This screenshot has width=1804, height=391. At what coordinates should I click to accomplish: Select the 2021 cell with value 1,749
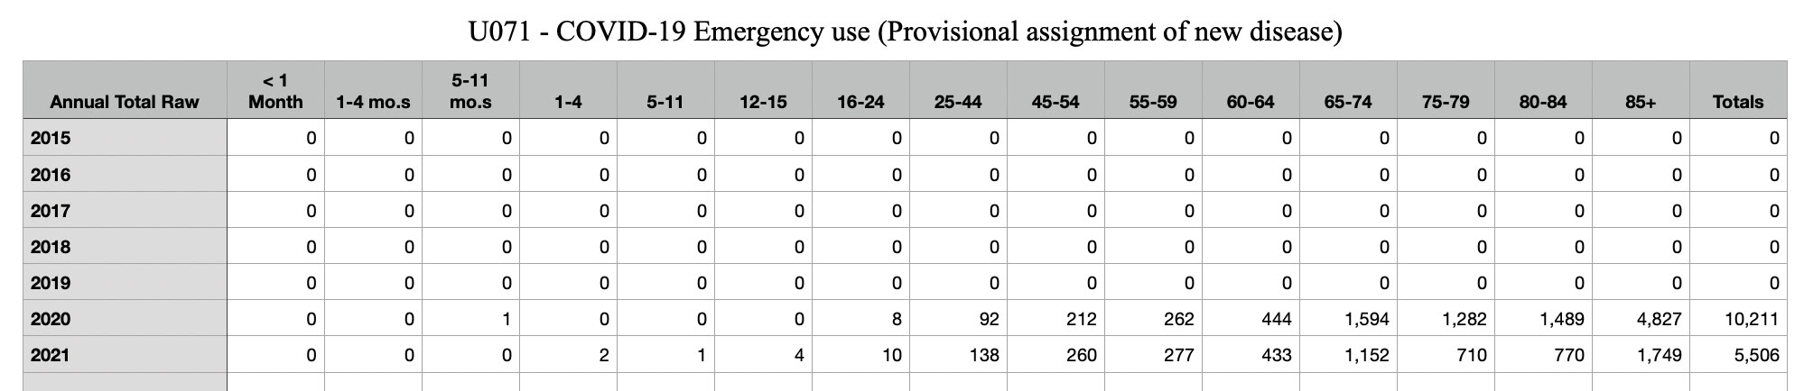coord(1641,355)
